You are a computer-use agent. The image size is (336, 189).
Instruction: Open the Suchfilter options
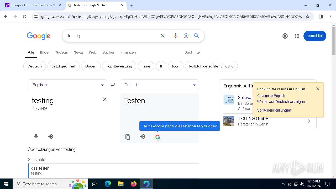193,52
